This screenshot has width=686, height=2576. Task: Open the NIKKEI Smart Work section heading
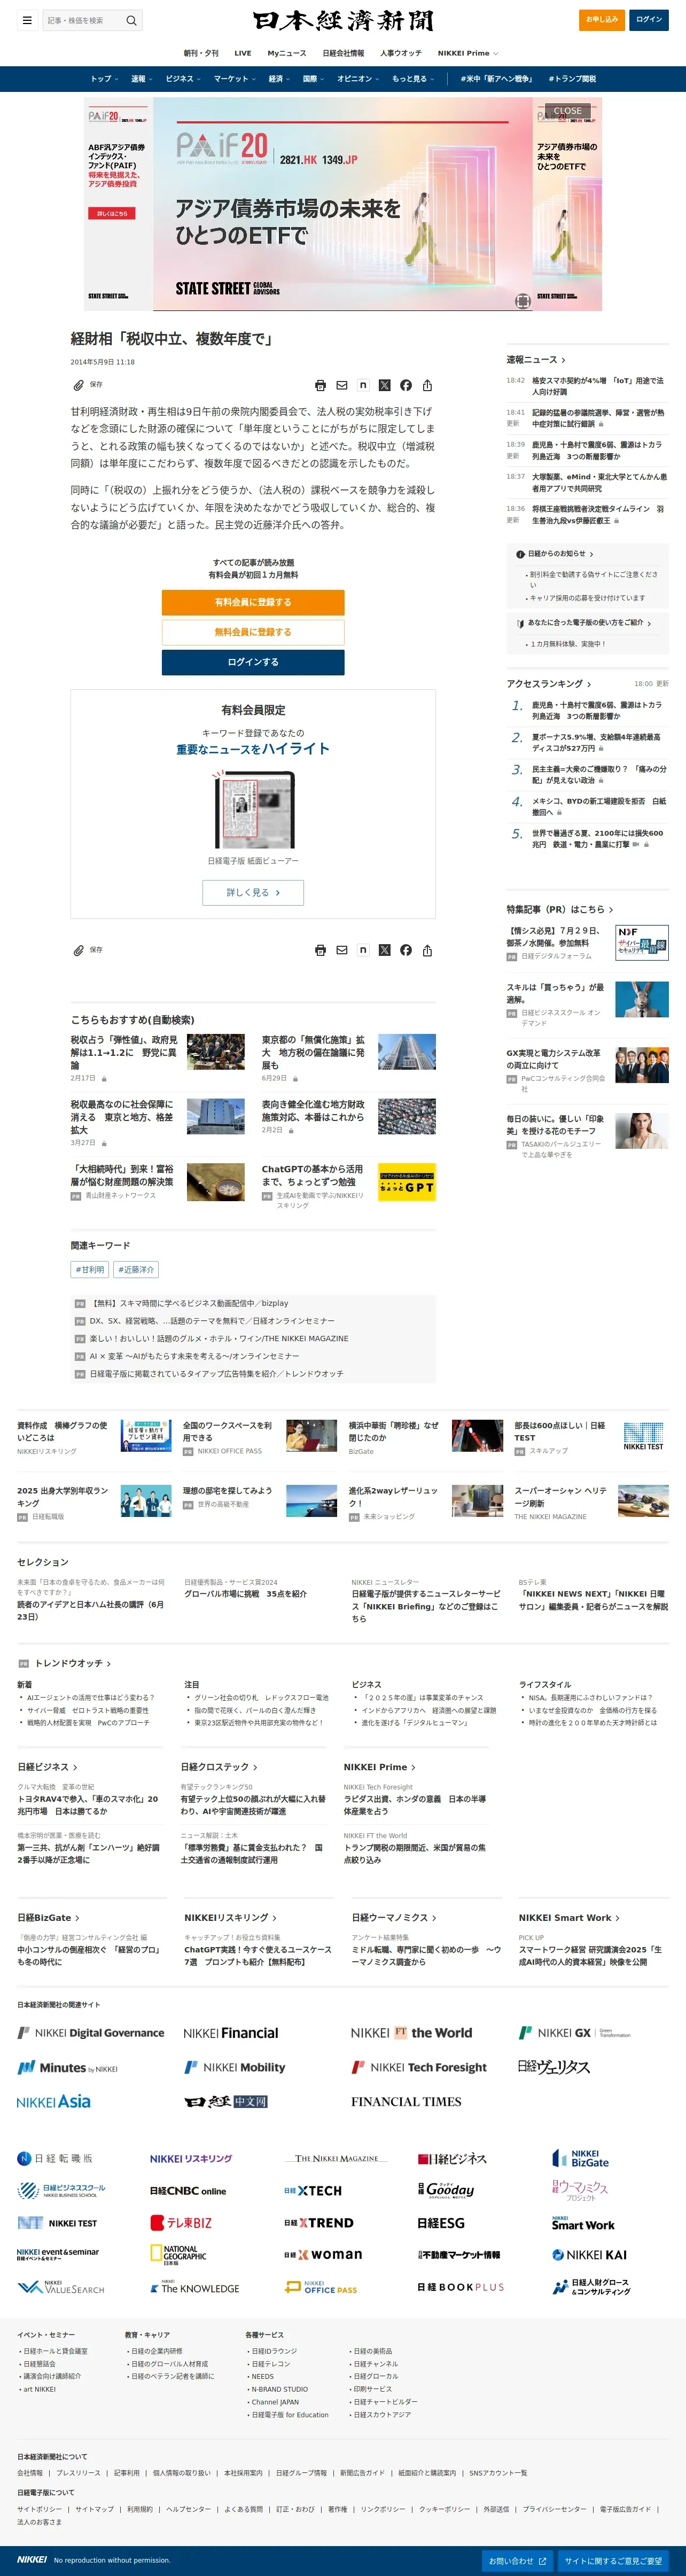pos(569,1917)
